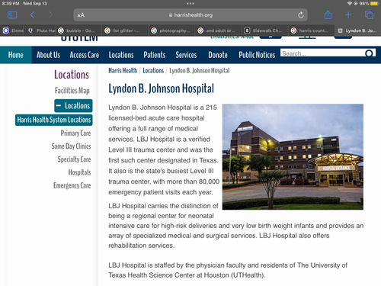
Task: Open the Facilities Map sidebar link
Action: [72, 91]
